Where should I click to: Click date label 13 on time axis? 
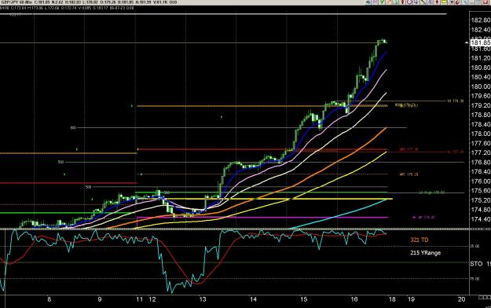pos(203,299)
